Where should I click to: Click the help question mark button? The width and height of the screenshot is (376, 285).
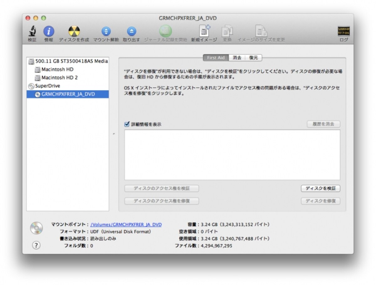(36, 246)
